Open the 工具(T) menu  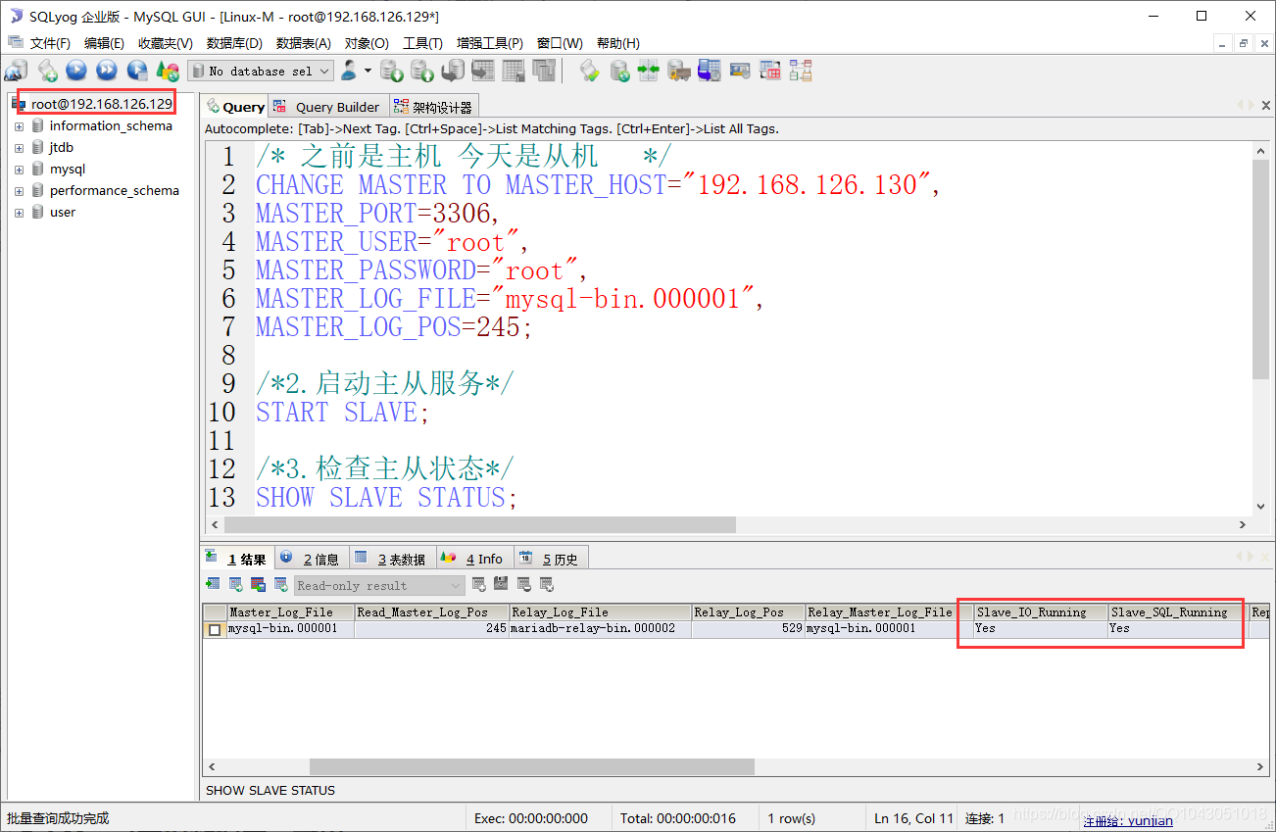[422, 43]
